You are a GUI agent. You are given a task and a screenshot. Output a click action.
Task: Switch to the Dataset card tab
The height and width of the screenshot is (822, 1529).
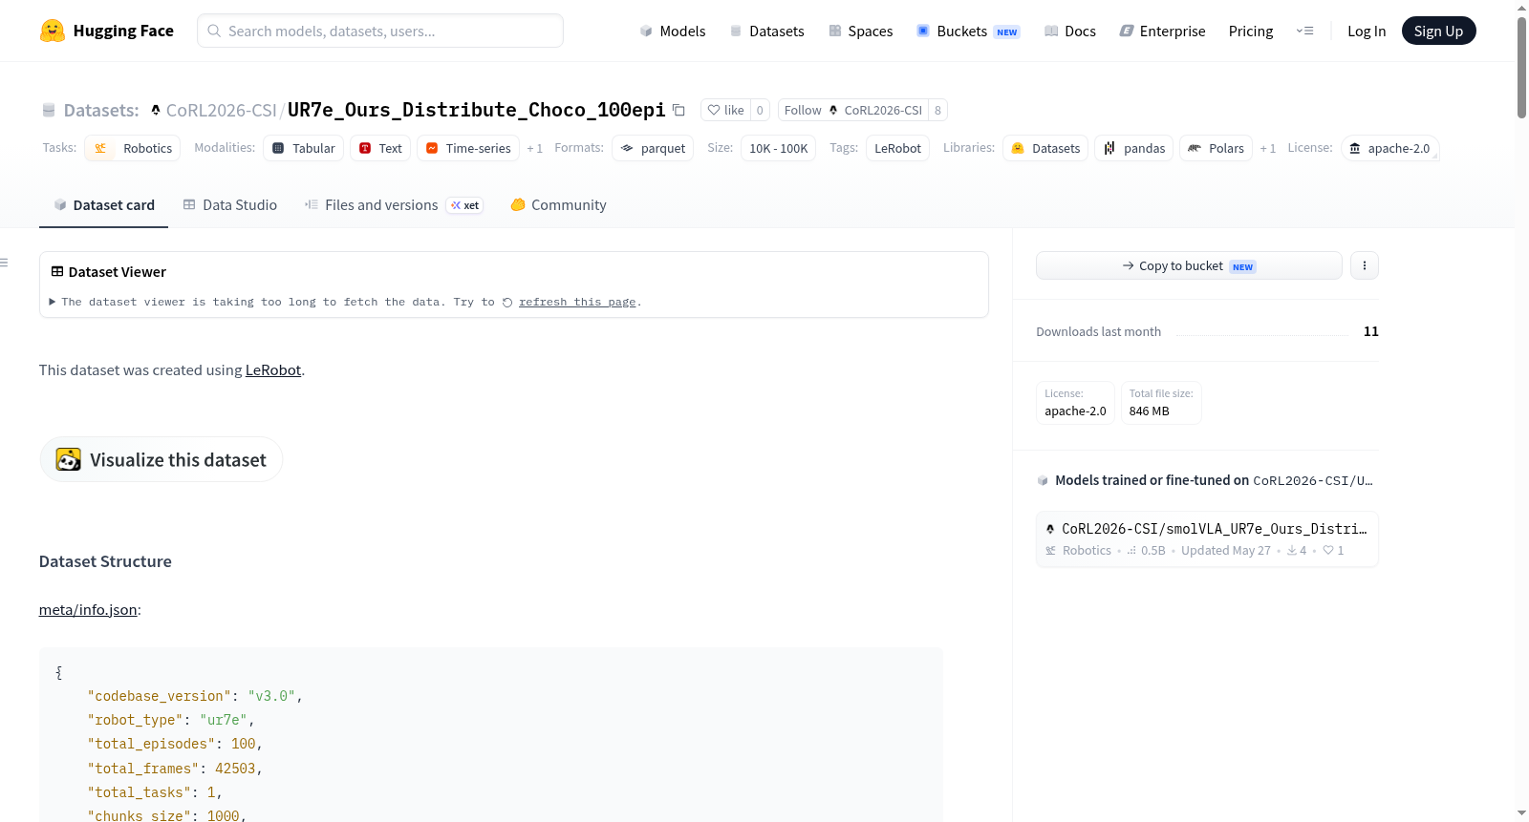104,205
